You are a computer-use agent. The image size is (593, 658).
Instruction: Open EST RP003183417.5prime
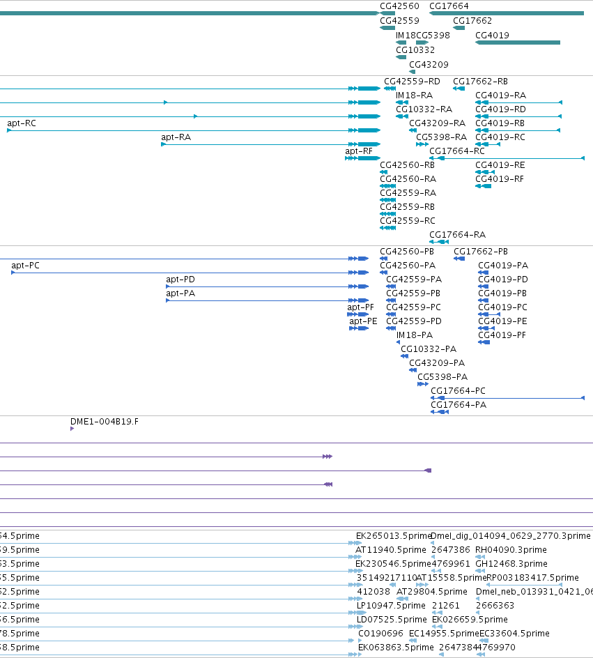coord(532,577)
